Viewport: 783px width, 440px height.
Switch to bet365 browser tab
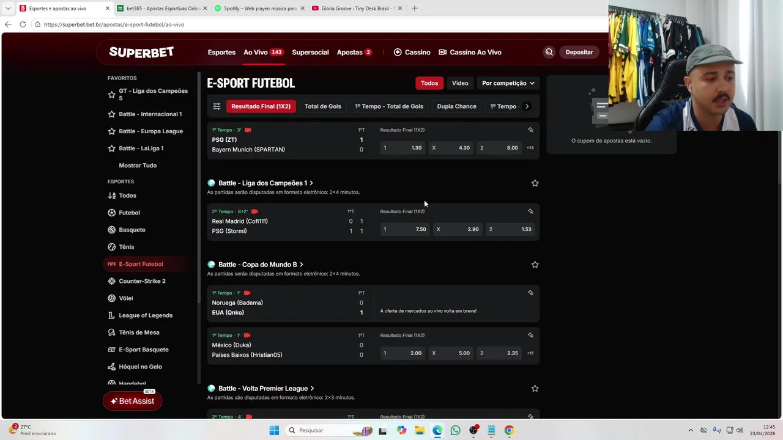click(x=163, y=9)
